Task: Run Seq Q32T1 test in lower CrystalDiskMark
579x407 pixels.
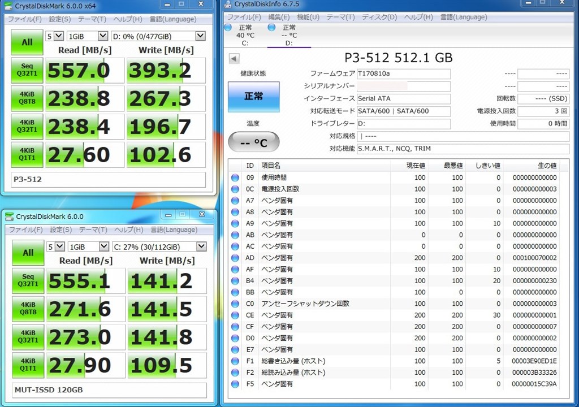Action: tap(28, 280)
